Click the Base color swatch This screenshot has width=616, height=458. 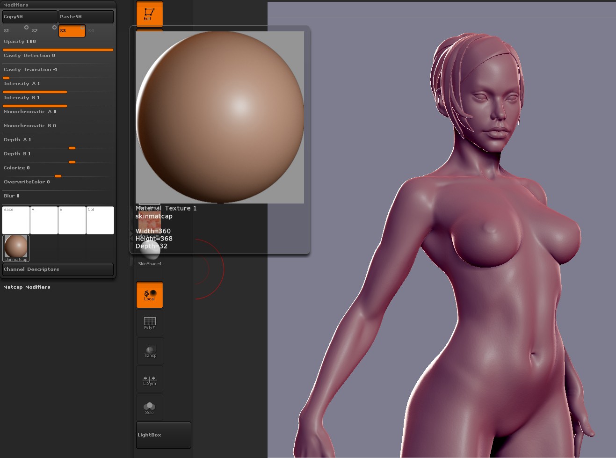[16, 220]
